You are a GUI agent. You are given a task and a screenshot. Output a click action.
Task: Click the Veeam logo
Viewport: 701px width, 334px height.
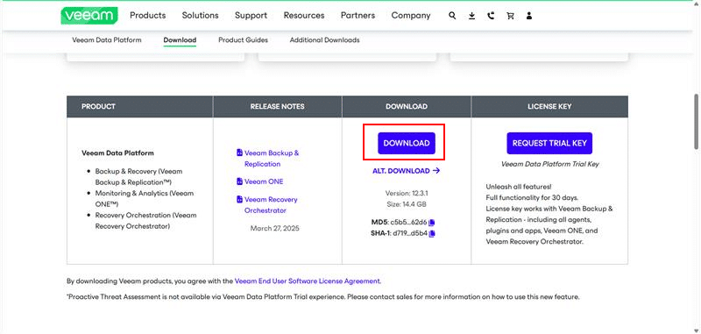(x=89, y=16)
